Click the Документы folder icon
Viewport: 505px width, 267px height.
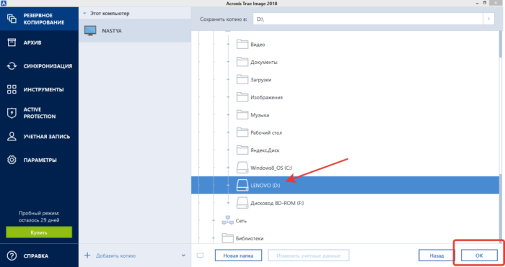click(242, 62)
